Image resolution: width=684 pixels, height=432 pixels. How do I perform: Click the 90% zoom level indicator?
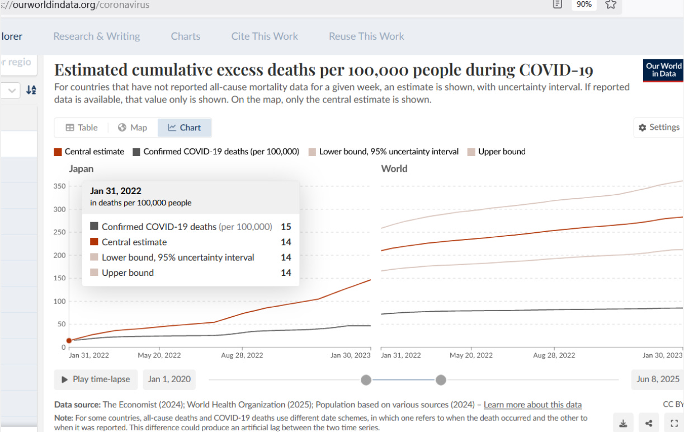[x=584, y=4]
